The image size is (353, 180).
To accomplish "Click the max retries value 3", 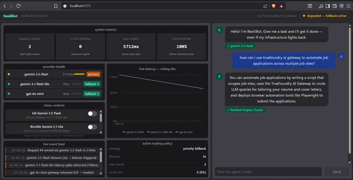I will click(x=205, y=165).
